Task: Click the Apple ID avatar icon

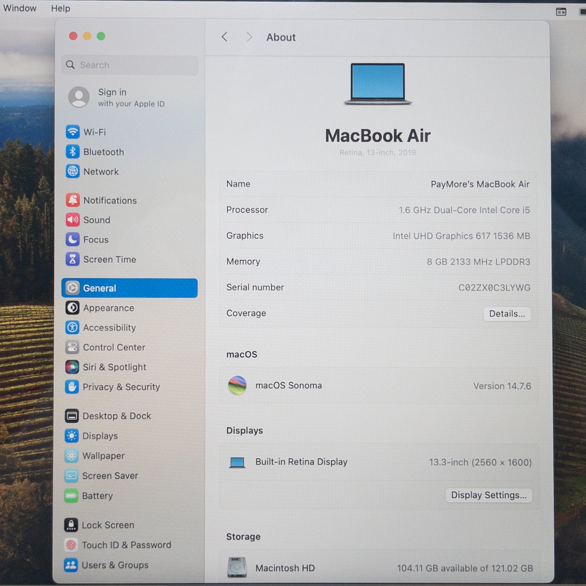Action: point(79,97)
